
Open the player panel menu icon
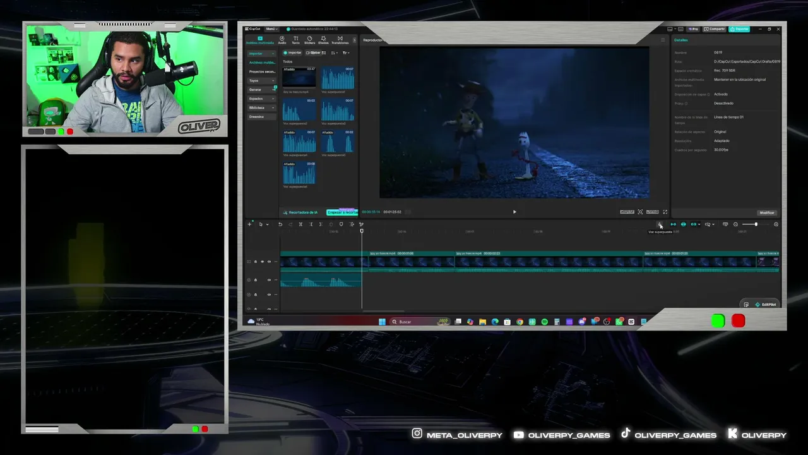pos(663,40)
